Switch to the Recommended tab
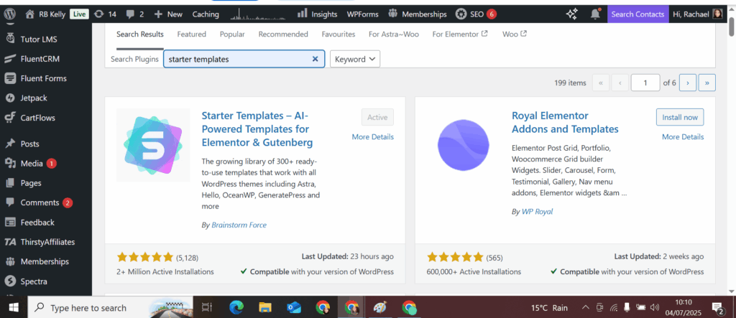 point(283,34)
